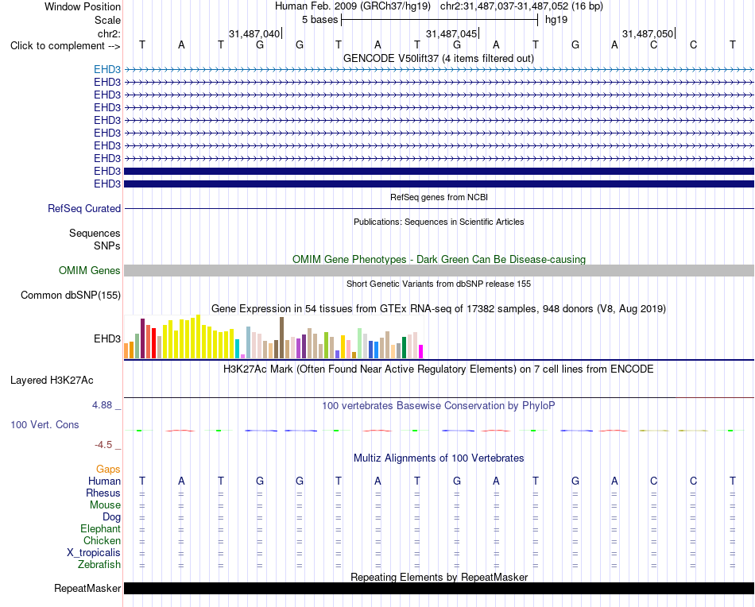The height and width of the screenshot is (607, 755).
Task: Open 'RefSeq genes from NCBI' track title
Action: (439, 197)
